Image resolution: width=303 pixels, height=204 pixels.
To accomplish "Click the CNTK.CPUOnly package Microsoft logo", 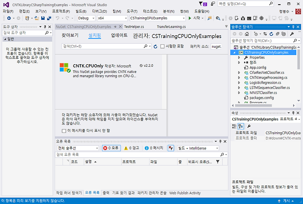I will pos(65,68).
